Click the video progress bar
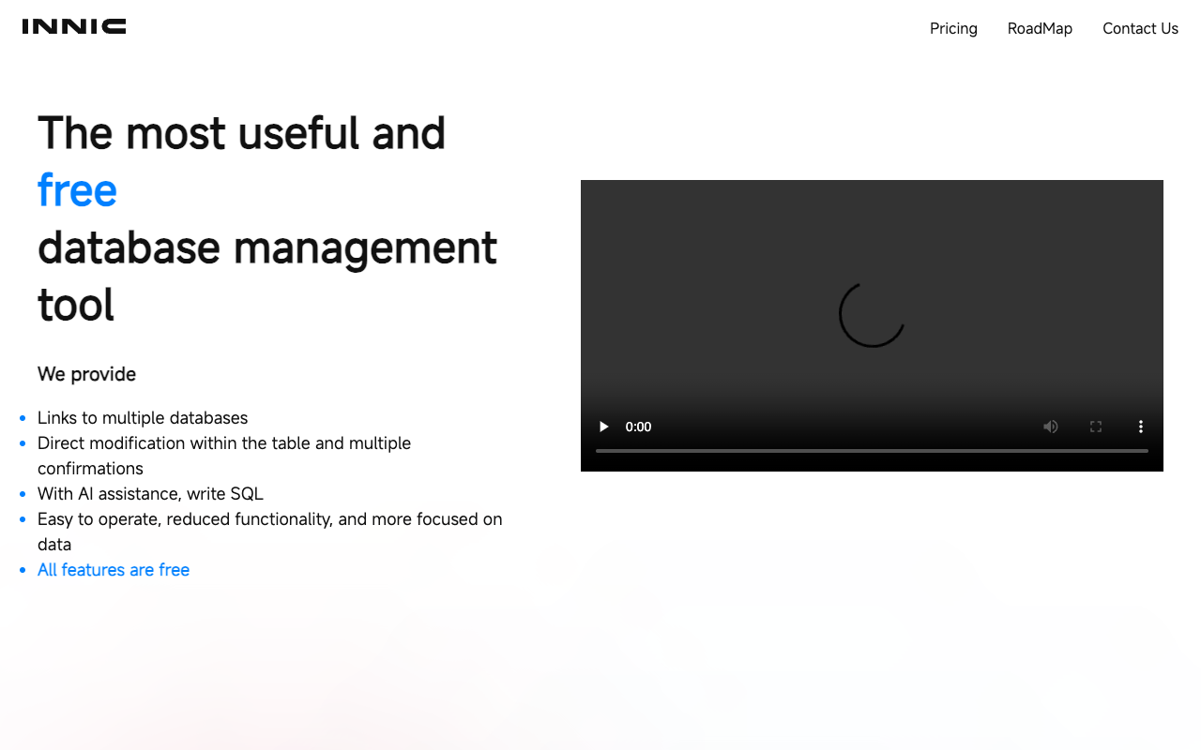The image size is (1201, 750). tap(872, 451)
